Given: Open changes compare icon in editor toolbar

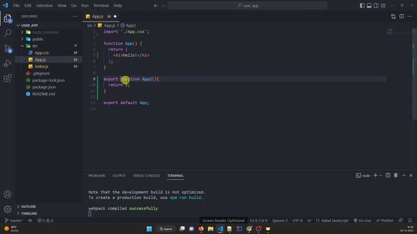Looking at the screenshot, I should click(394, 16).
